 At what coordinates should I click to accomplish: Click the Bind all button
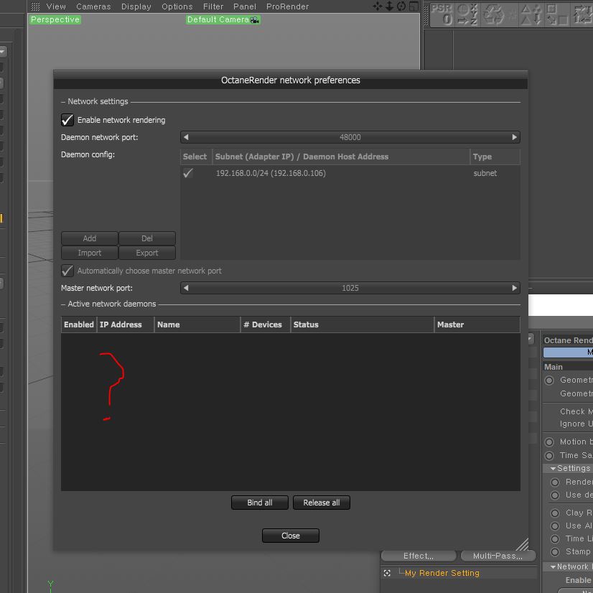point(260,503)
